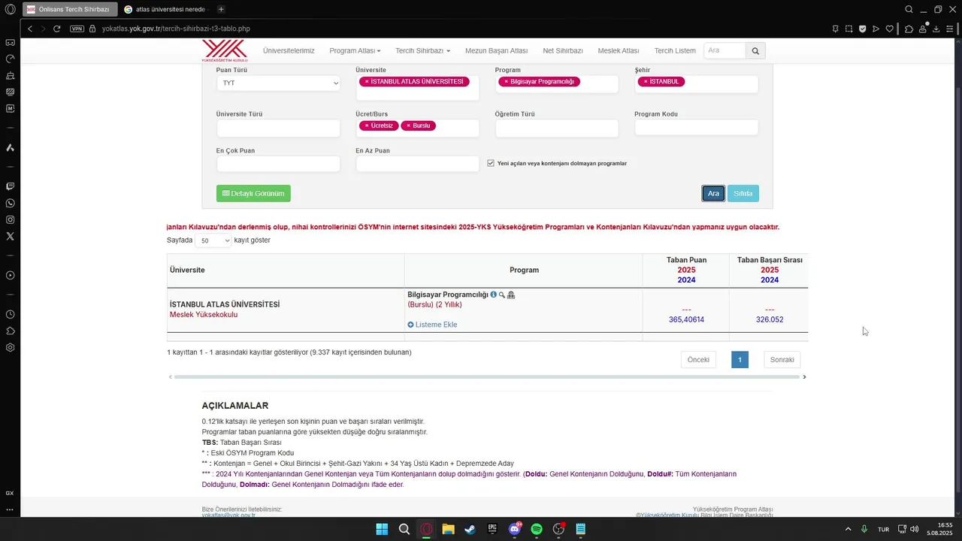The width and height of the screenshot is (962, 541).
Task: Click the Taban Puan column header
Action: 686,270
